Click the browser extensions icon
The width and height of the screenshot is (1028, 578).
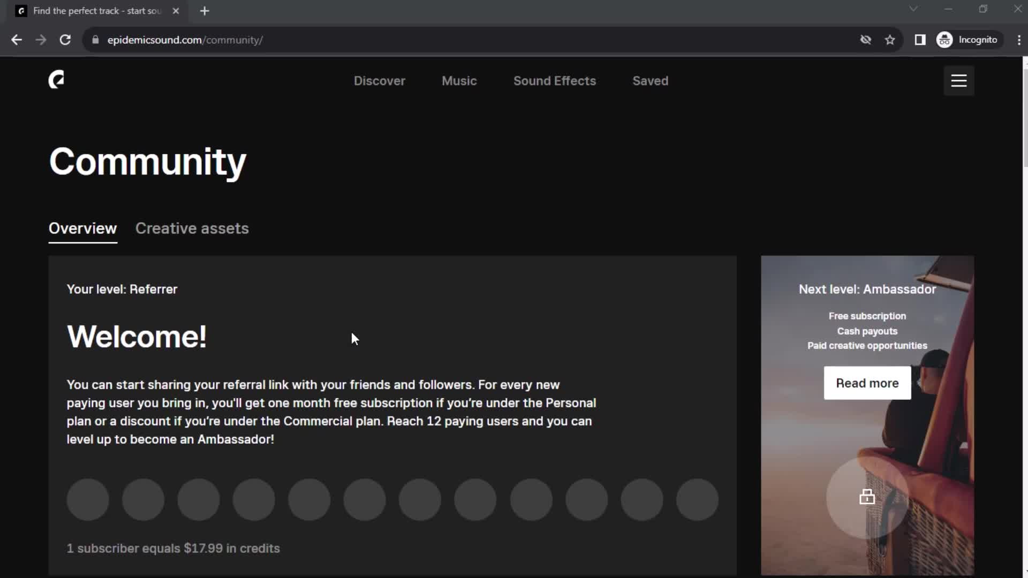click(x=921, y=40)
